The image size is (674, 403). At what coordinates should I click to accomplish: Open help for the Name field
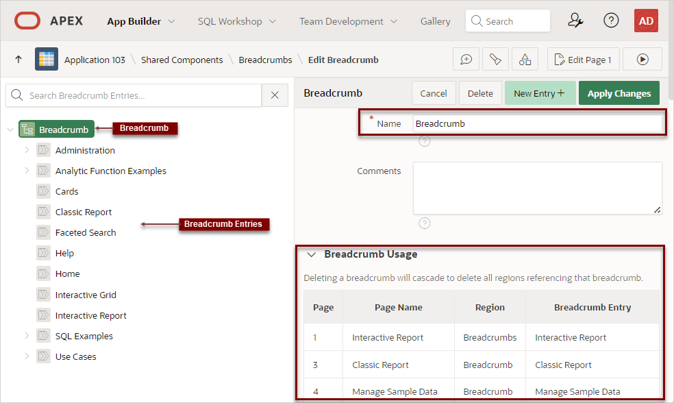424,141
